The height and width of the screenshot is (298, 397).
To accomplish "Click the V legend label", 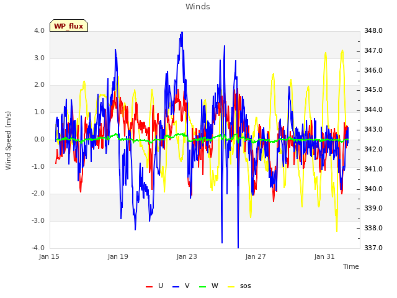I will tap(187, 286).
